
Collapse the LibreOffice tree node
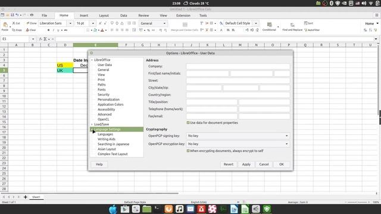[x=92, y=60]
